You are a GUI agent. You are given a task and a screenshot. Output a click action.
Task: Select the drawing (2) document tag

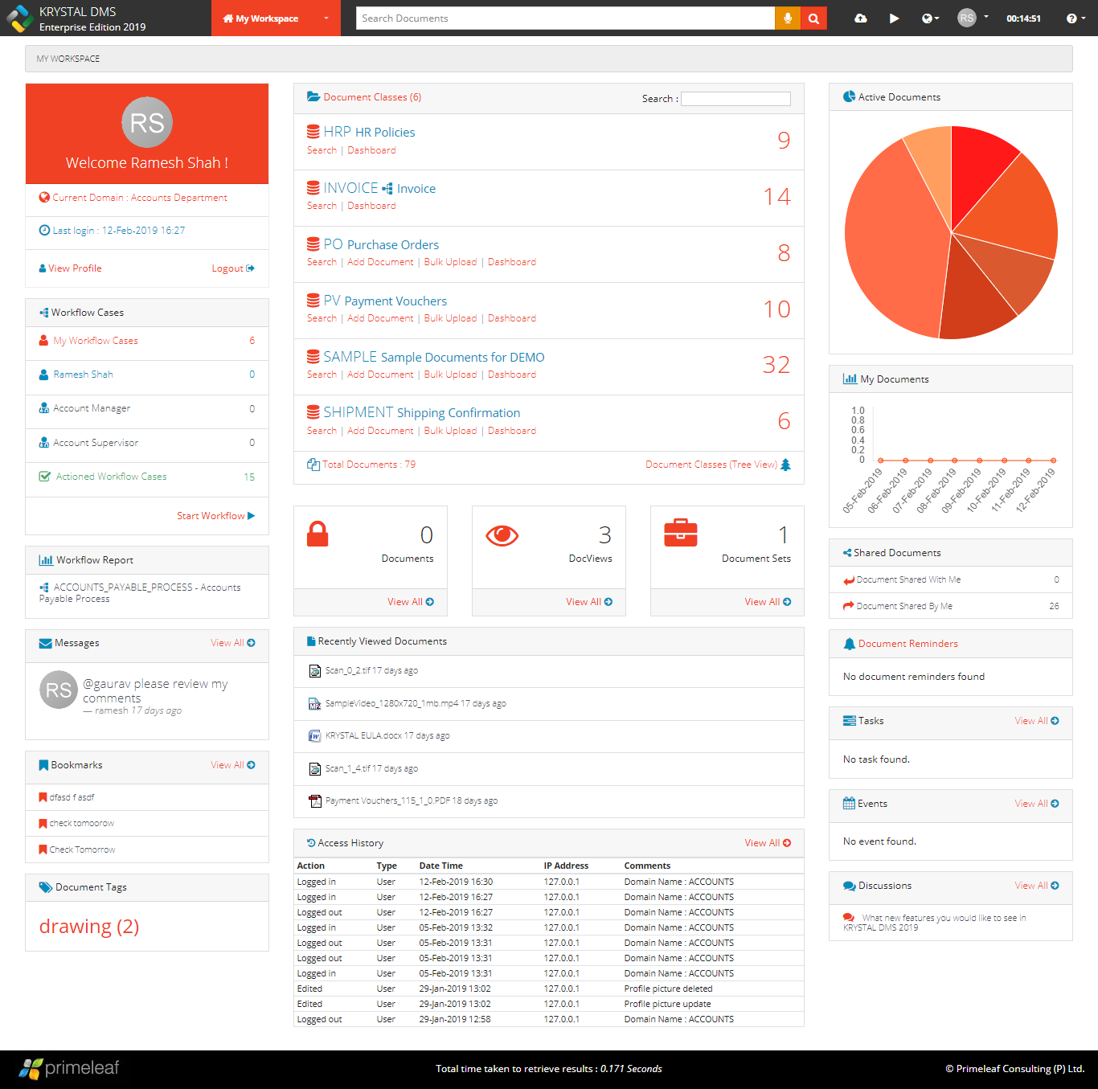[89, 927]
